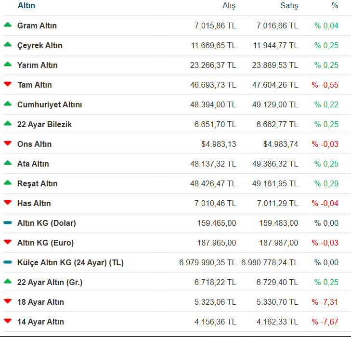Click the dash icon beside Külçe Altın KG
The width and height of the screenshot is (351, 337).
(7, 262)
